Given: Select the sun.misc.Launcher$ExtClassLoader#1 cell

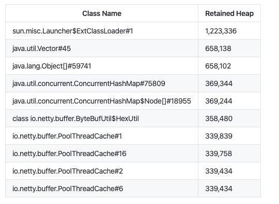Looking at the screenshot, I should point(73,31).
